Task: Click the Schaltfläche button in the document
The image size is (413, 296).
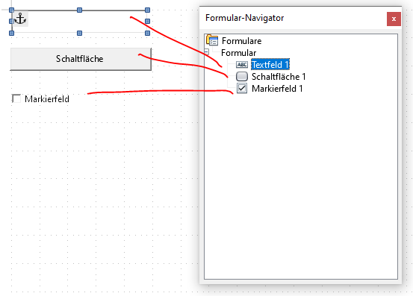Action: (81, 59)
